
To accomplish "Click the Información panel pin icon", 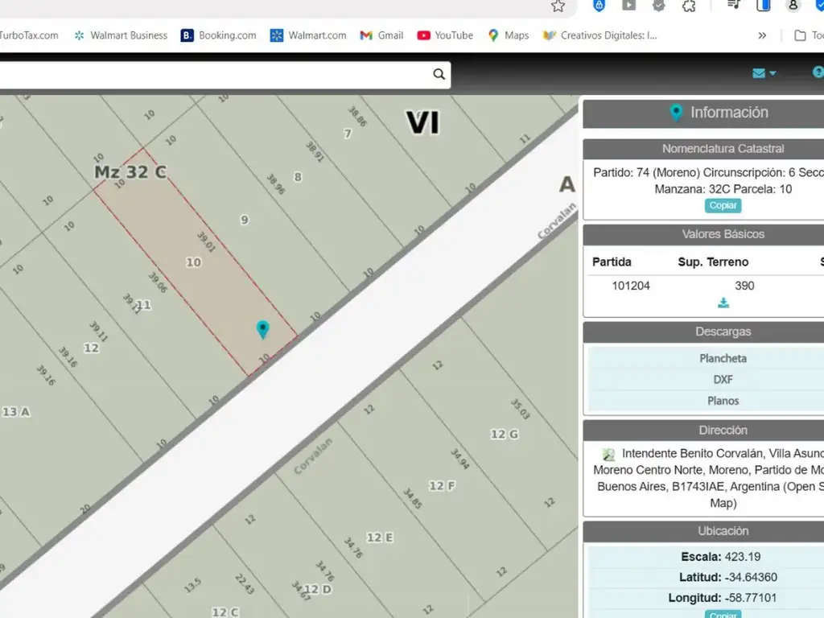I will (676, 112).
